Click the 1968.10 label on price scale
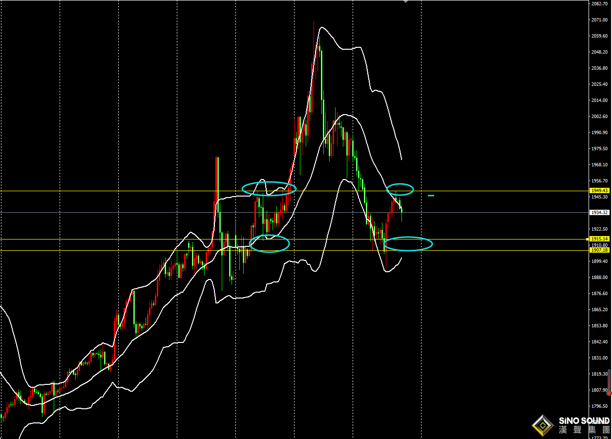Viewport: 612px width, 439px height. 599,165
